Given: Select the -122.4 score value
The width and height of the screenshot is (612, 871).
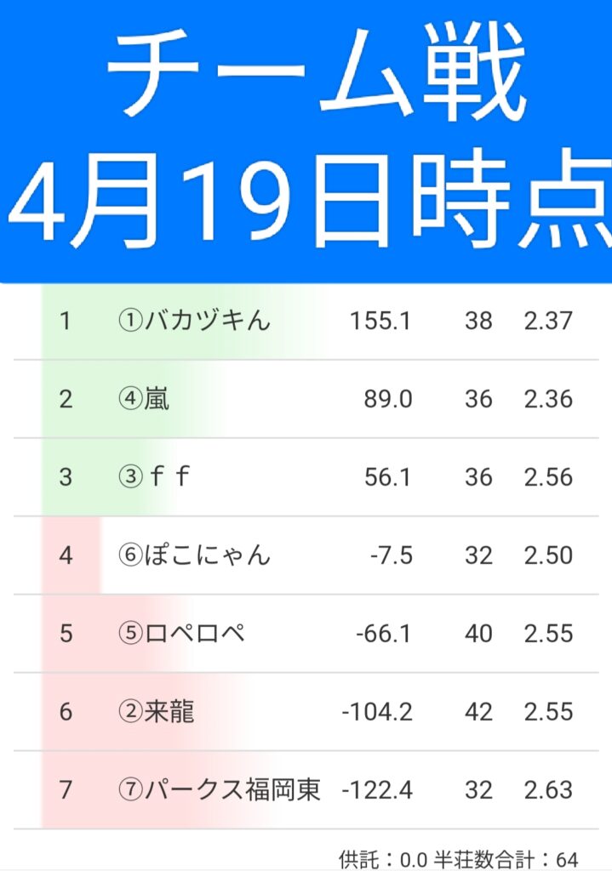Looking at the screenshot, I should point(377,790).
